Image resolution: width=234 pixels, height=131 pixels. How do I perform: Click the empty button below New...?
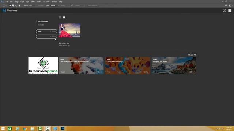pos(46,36)
